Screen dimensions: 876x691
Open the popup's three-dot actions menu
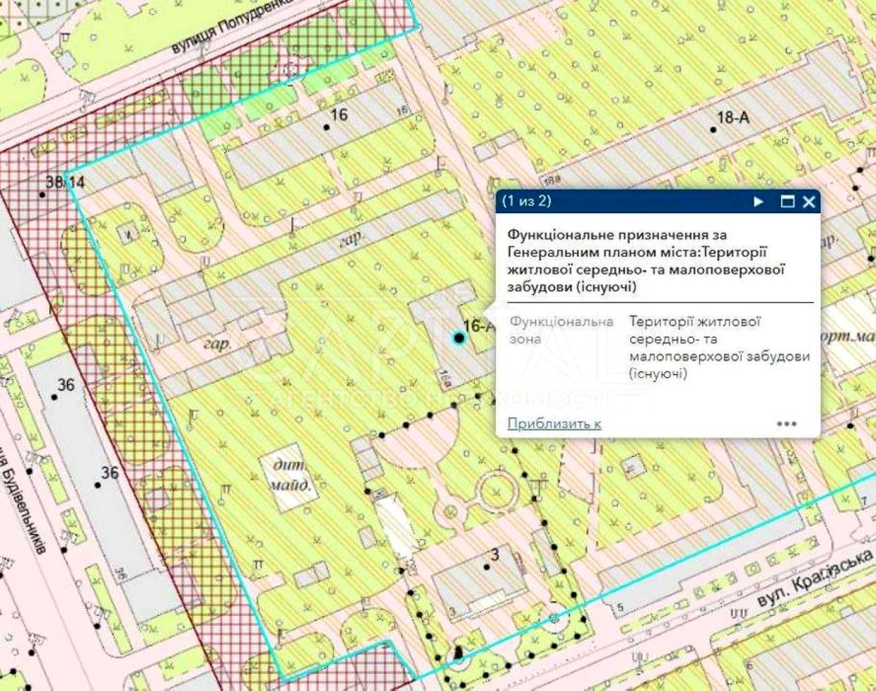[x=787, y=423]
